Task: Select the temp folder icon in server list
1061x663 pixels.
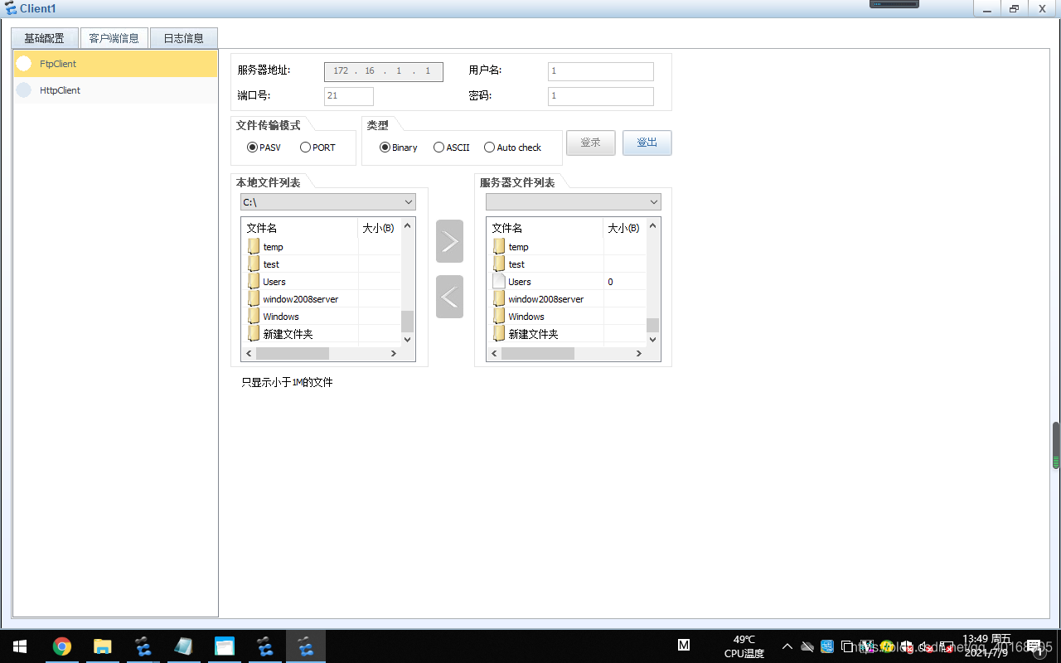Action: 499,246
